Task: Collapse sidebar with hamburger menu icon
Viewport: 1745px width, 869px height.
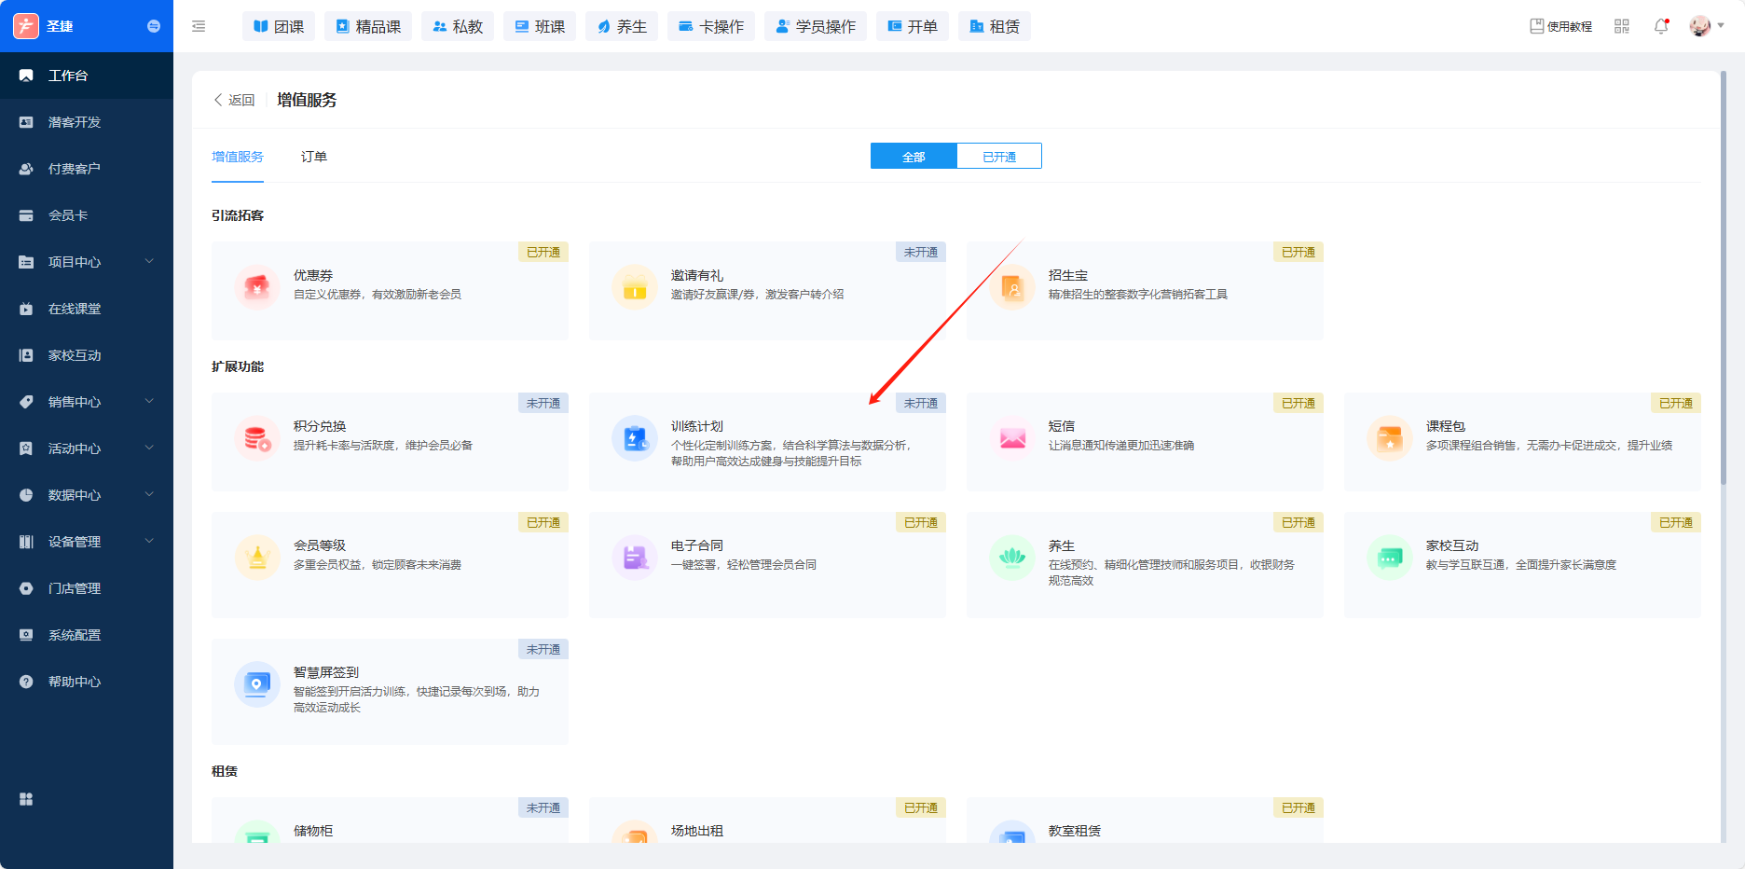Action: tap(199, 26)
